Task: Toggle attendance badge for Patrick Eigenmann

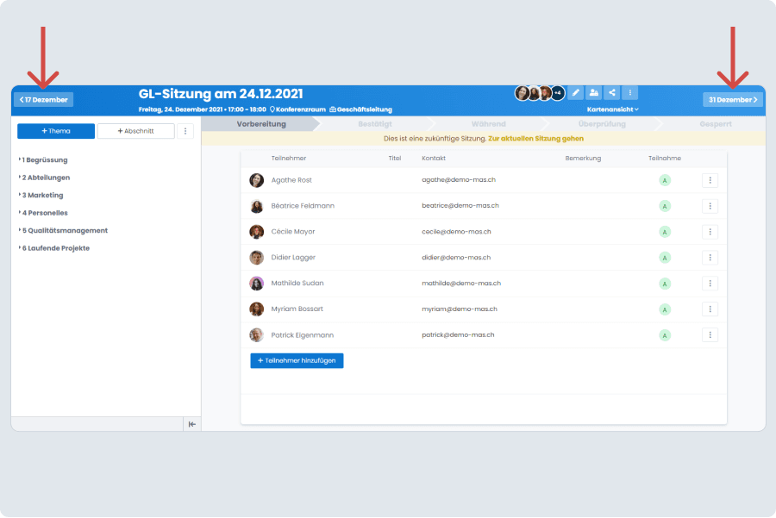Action: click(x=665, y=335)
